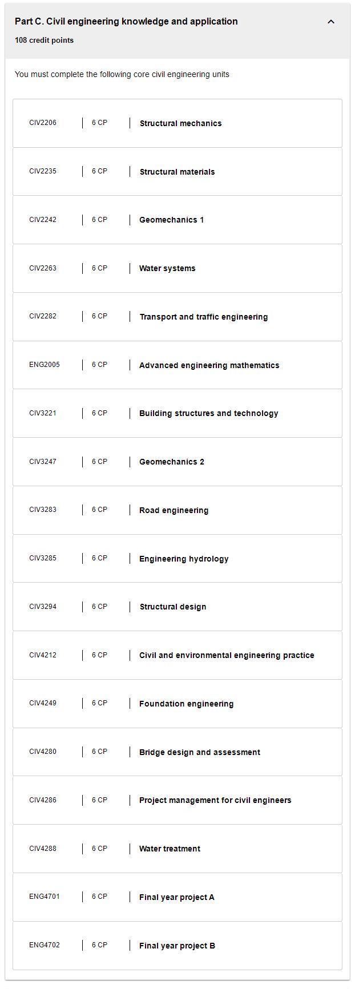
Task: Open Structural design CIV3294
Action: pyautogui.click(x=177, y=607)
